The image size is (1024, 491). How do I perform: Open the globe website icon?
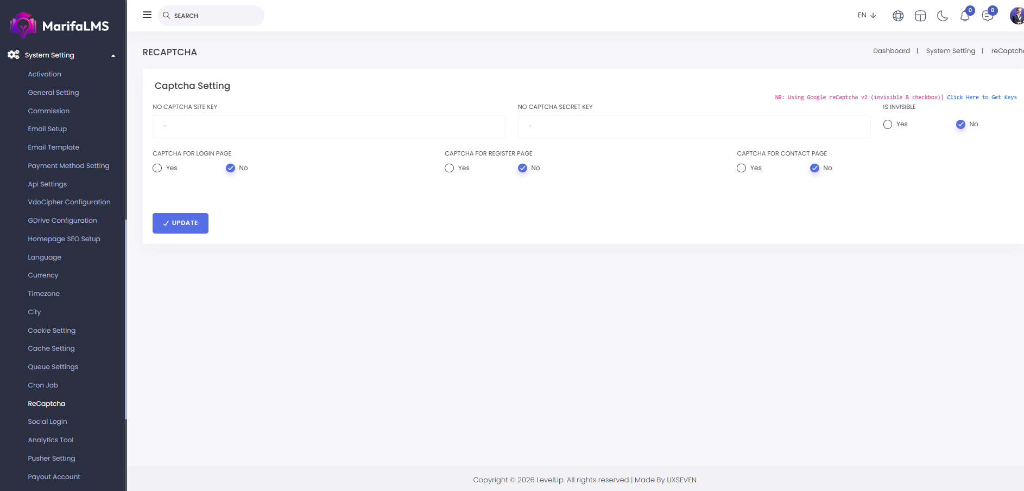[x=898, y=16]
